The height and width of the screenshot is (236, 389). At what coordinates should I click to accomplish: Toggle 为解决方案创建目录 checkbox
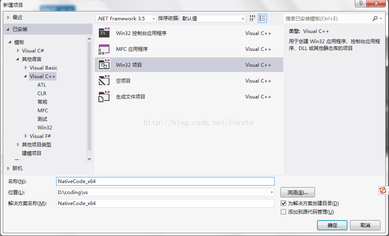point(283,203)
